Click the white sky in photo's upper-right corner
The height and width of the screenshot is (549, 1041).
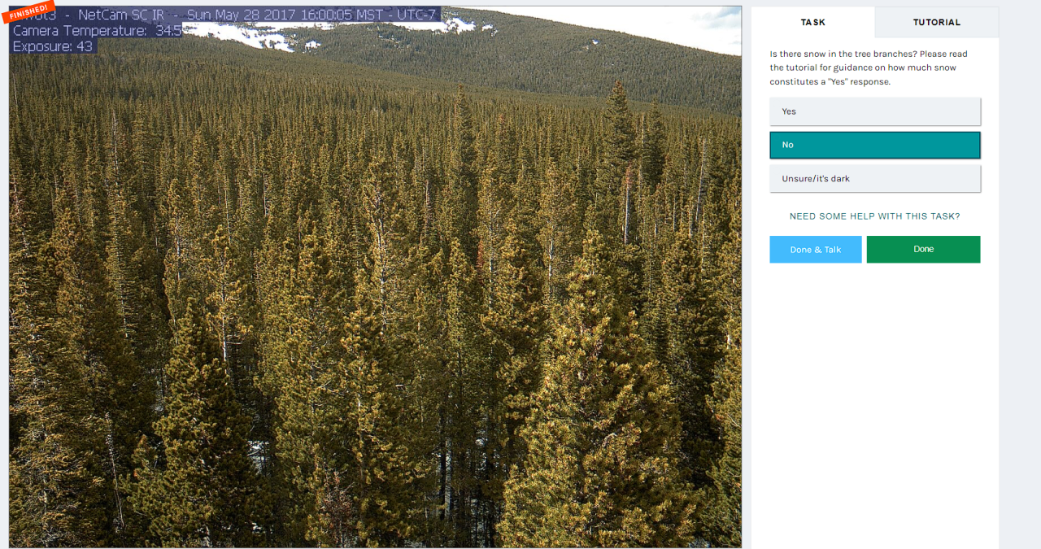pos(699,28)
